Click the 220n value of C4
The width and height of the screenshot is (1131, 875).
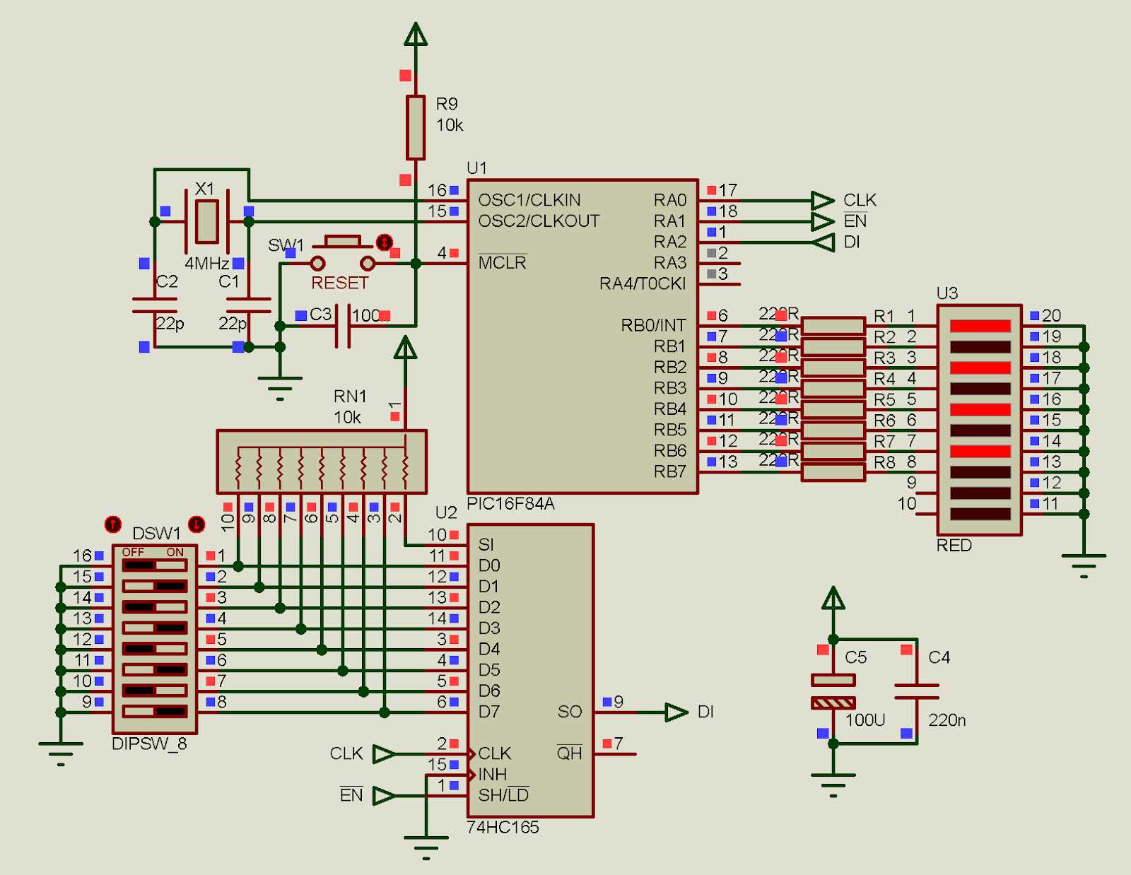947,720
